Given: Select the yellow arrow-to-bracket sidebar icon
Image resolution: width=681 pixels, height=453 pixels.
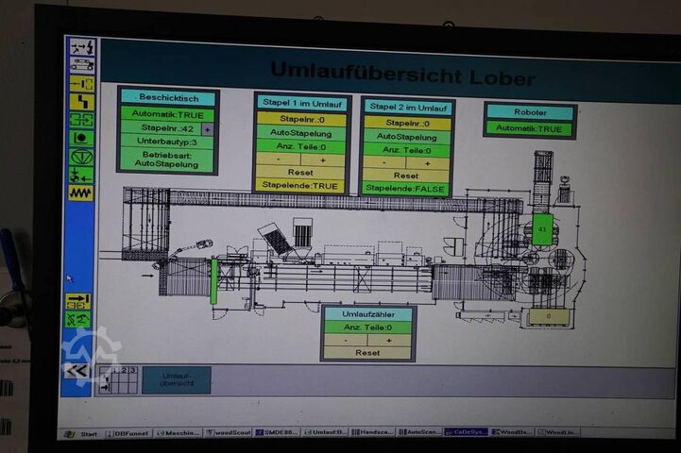Looking at the screenshot, I should click(81, 84).
